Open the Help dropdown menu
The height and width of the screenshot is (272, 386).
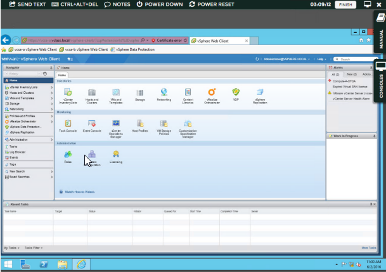point(321,59)
